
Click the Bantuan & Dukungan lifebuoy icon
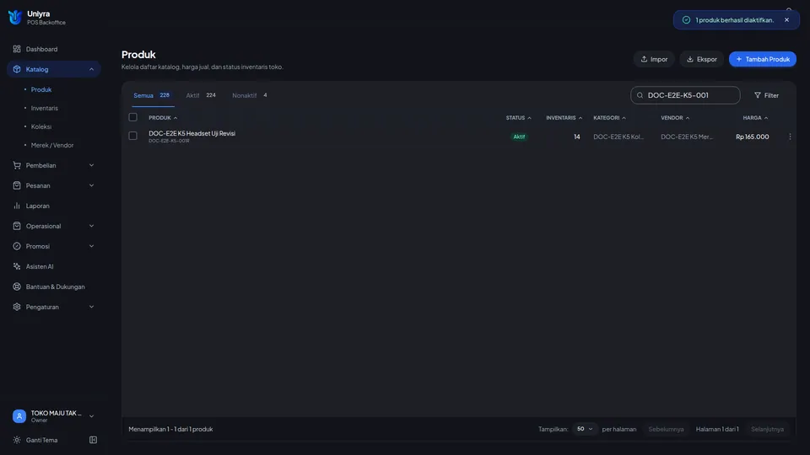click(17, 286)
